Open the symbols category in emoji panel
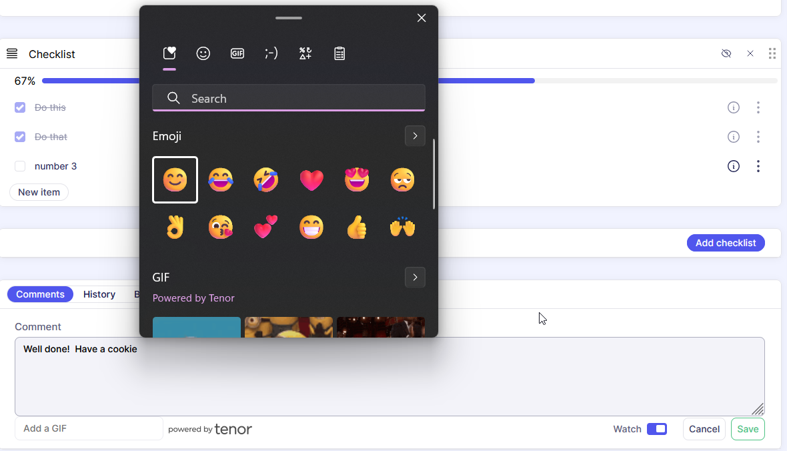This screenshot has height=451, width=787. tap(305, 54)
